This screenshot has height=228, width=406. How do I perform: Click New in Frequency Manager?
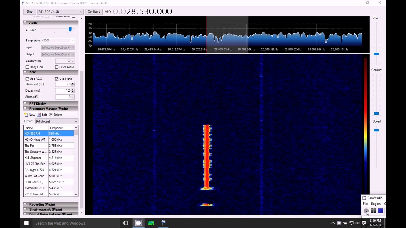point(30,115)
